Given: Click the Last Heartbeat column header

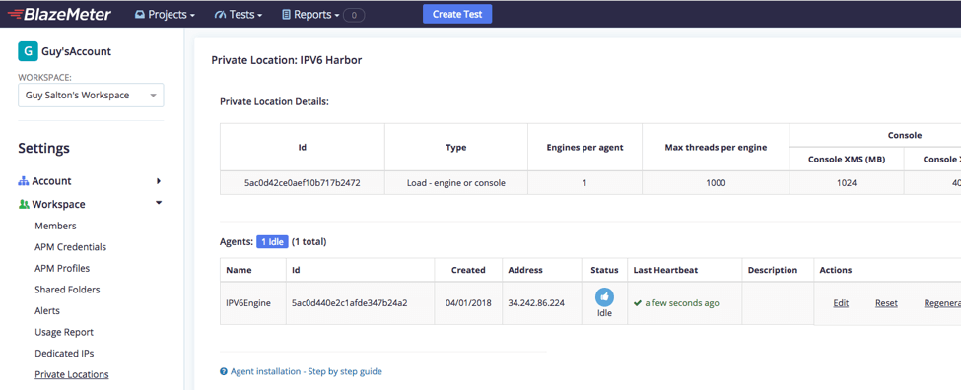Looking at the screenshot, I should pos(665,270).
